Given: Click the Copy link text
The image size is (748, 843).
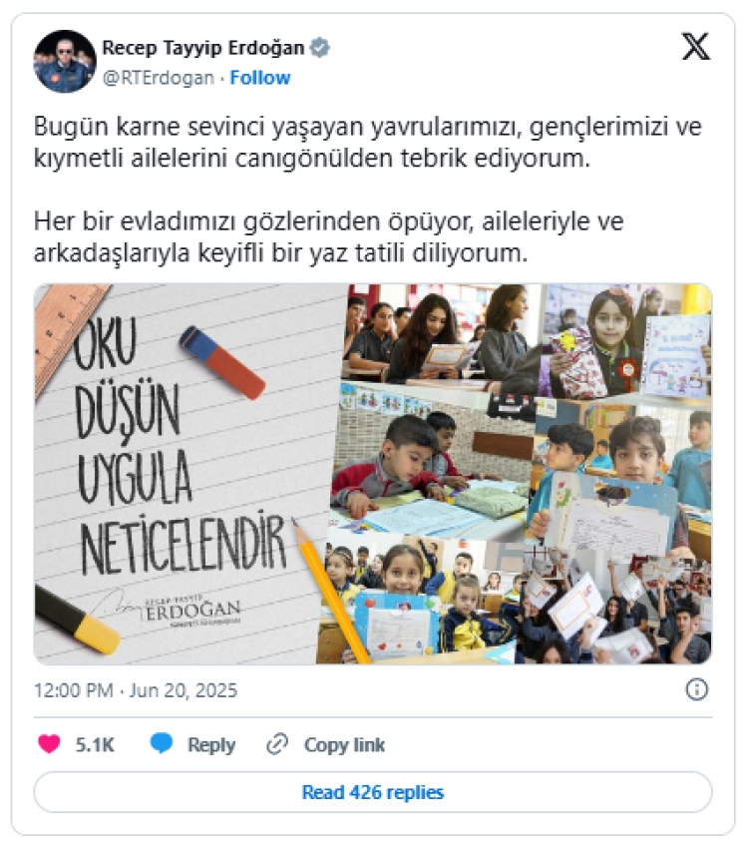Looking at the screenshot, I should point(344,744).
